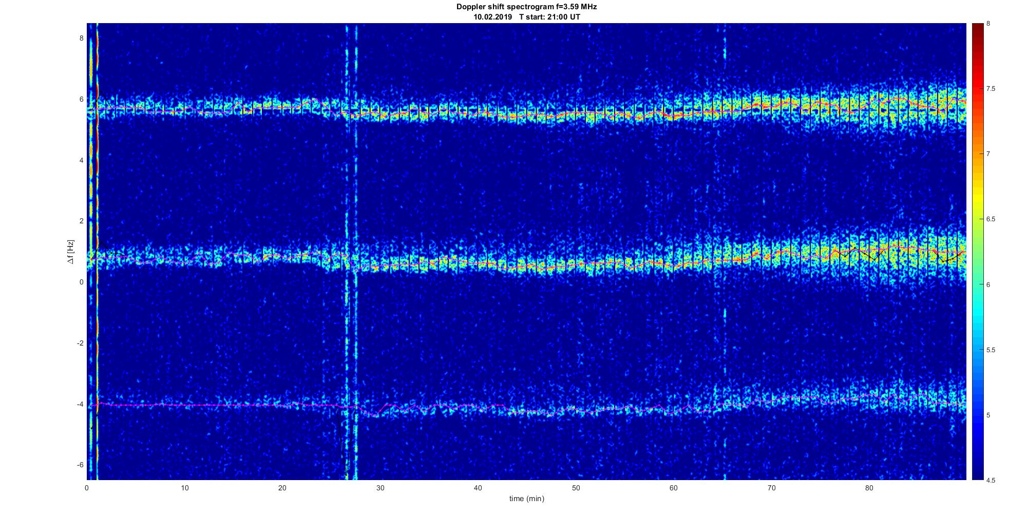Click colorbar tick label '6.5'
This screenshot has height=515, width=1027.
click(x=991, y=219)
